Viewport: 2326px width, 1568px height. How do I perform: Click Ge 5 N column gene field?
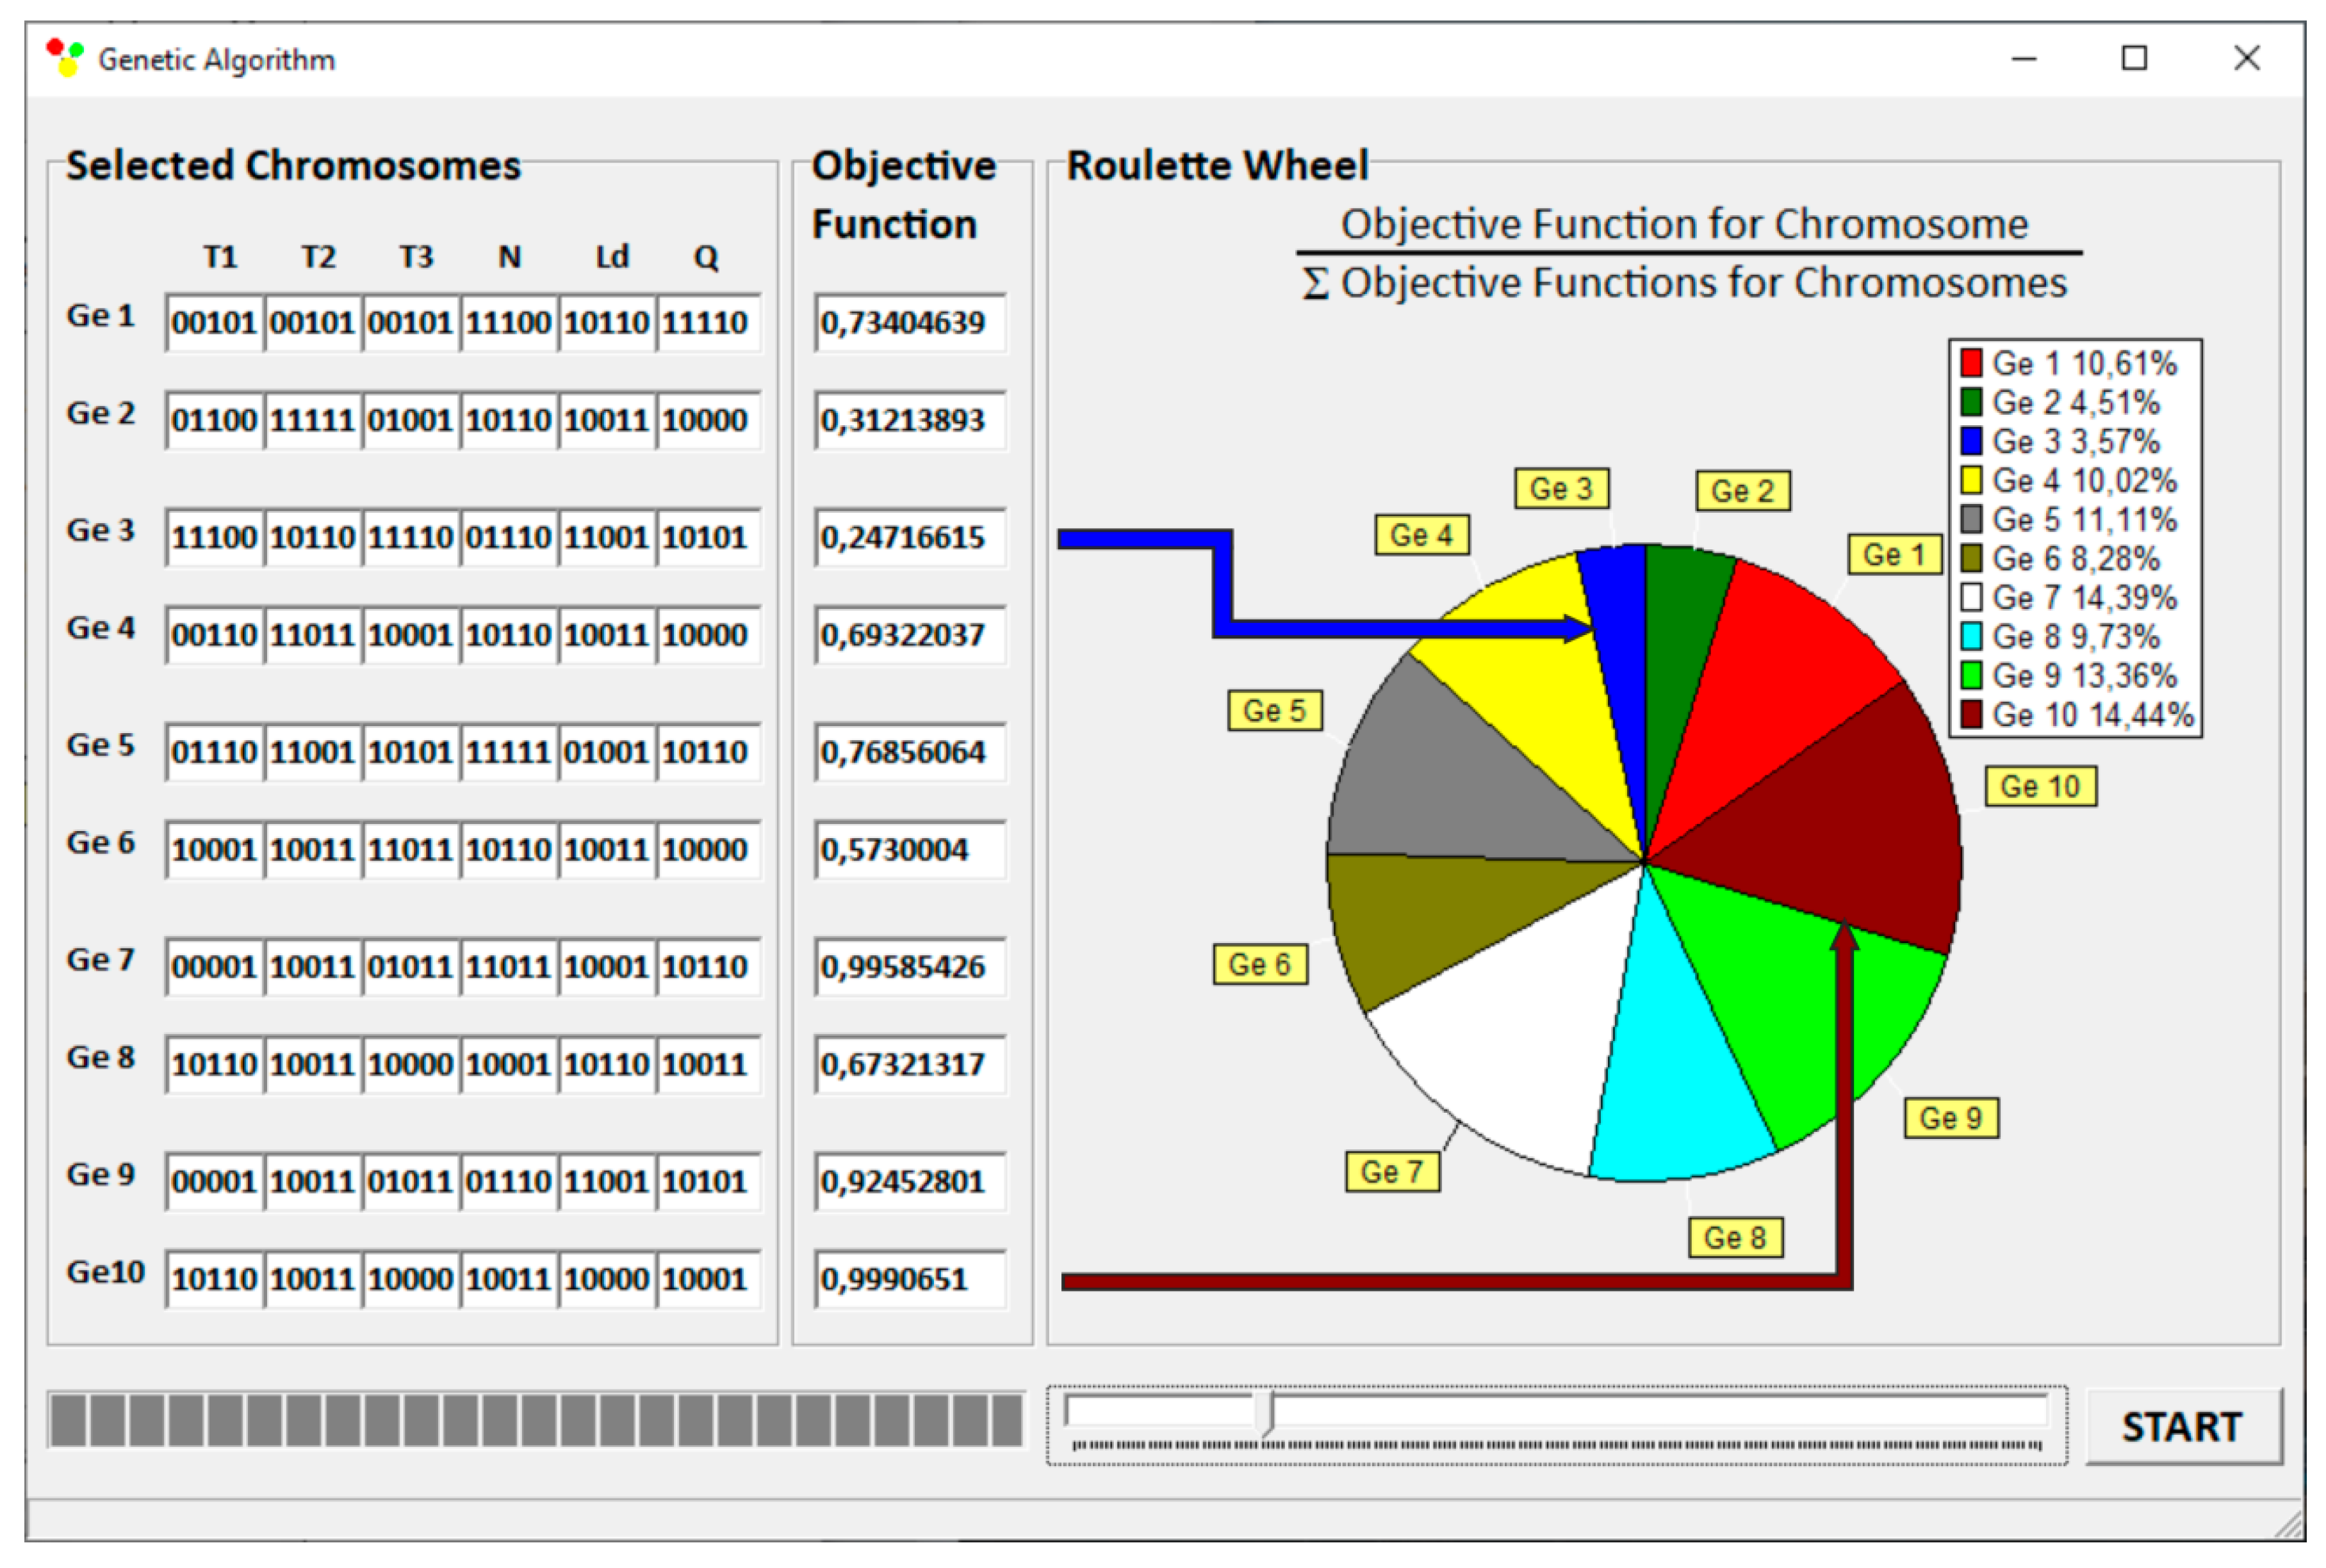coord(508,752)
